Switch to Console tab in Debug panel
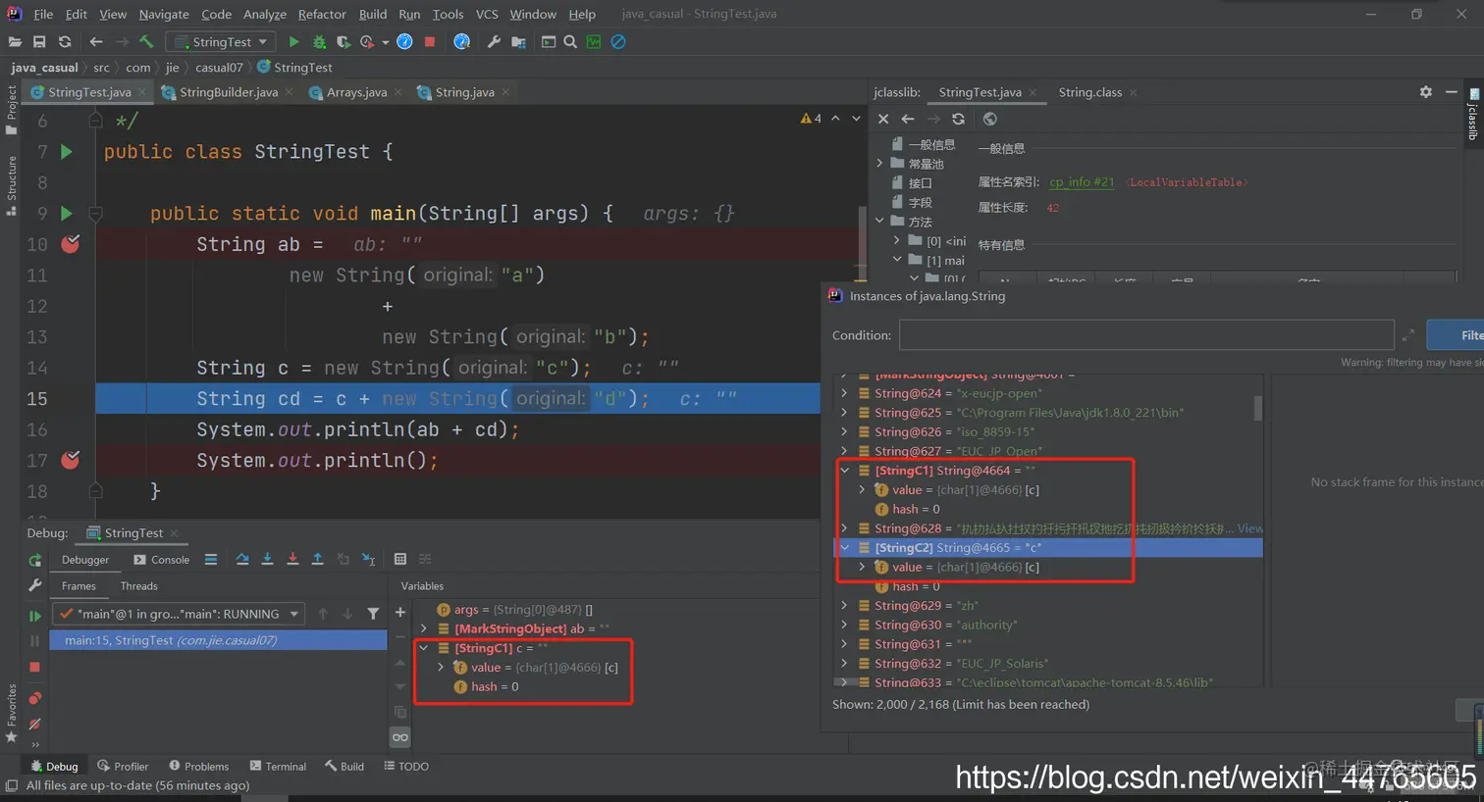 (162, 560)
